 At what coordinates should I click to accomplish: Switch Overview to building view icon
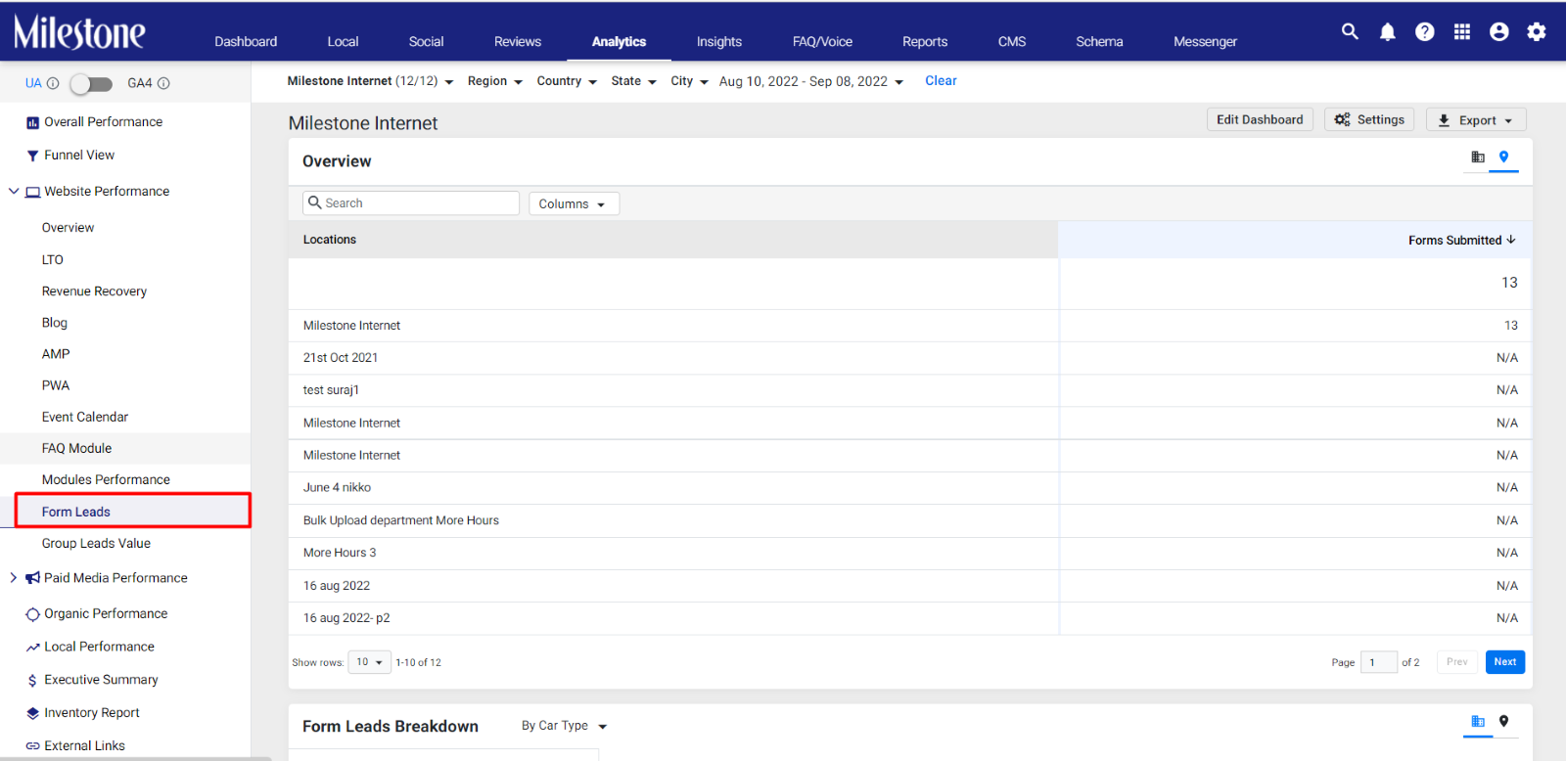point(1478,157)
